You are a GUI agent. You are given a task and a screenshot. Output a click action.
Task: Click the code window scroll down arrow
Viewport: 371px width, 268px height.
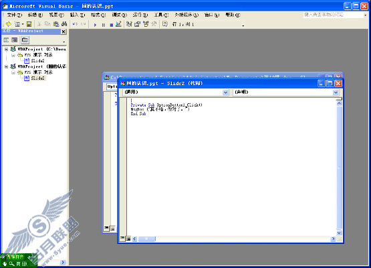tap(339, 233)
